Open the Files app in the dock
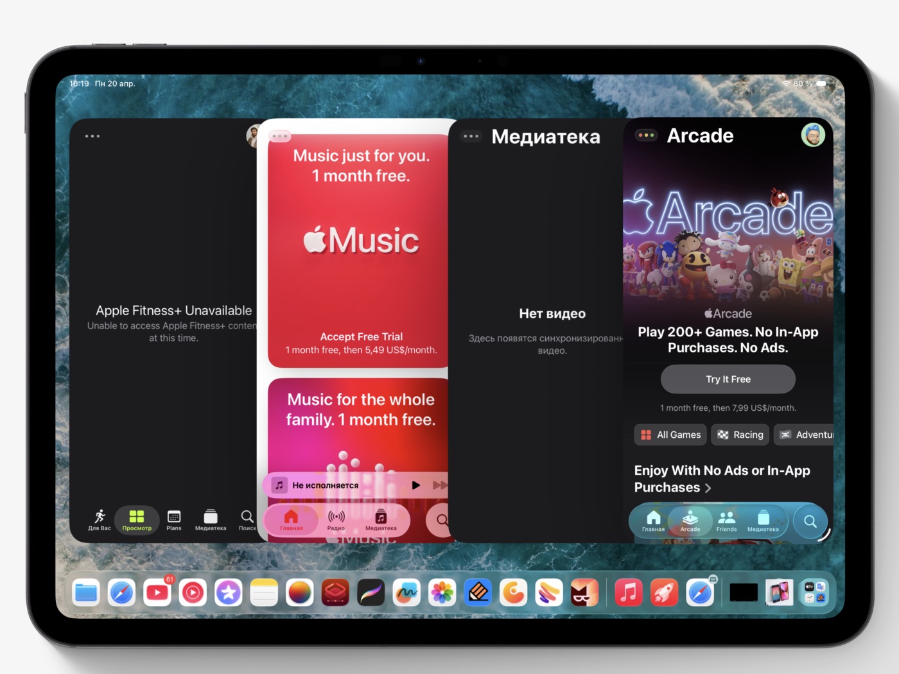This screenshot has width=899, height=674. coord(86,592)
